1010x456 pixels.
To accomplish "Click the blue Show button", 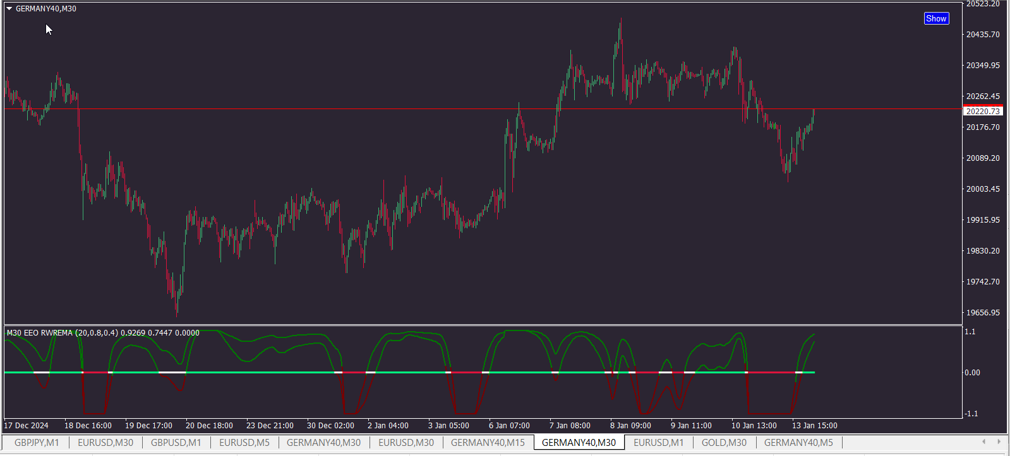I will coord(936,18).
